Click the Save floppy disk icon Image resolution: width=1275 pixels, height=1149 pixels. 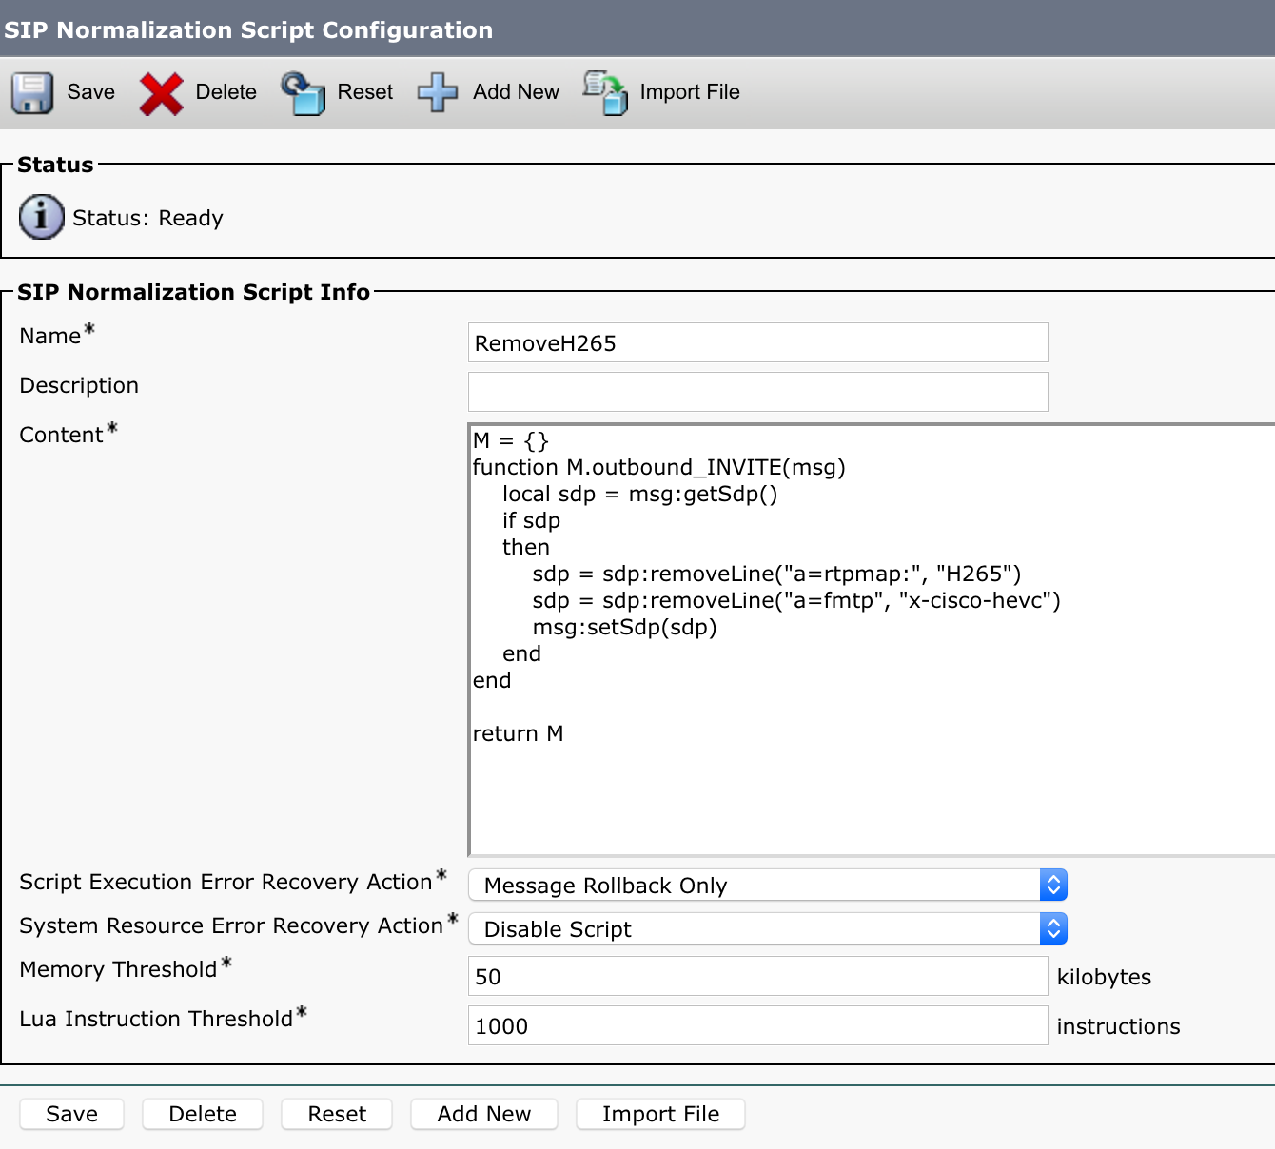click(32, 93)
